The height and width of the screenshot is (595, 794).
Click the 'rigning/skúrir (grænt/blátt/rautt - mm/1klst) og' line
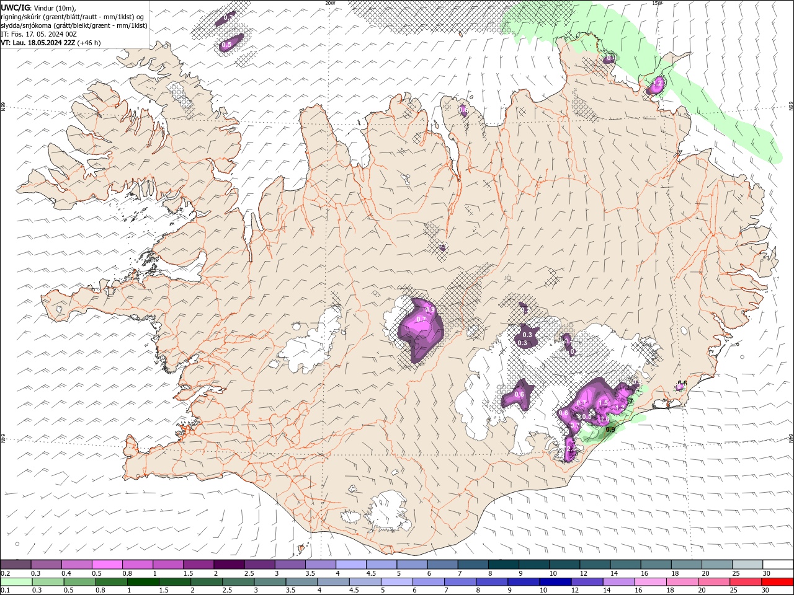(72, 17)
